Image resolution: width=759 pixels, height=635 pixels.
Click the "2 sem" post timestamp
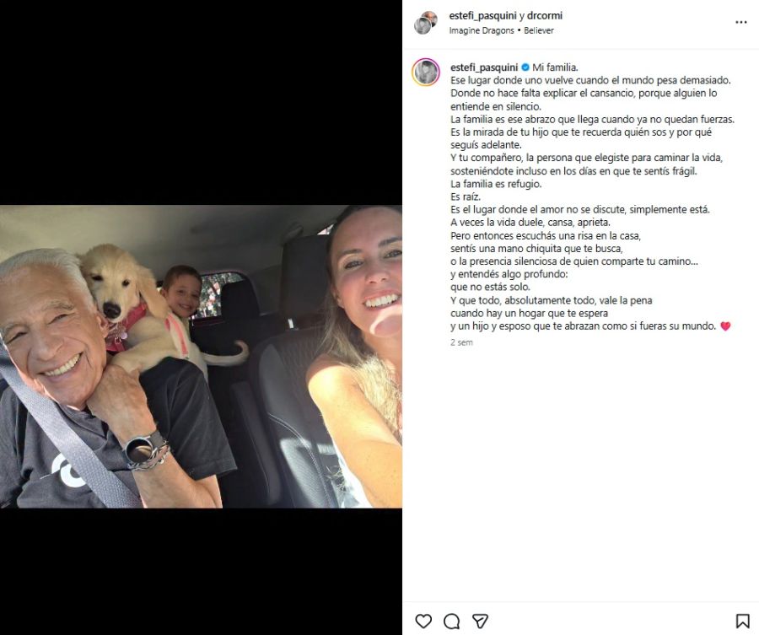pyautogui.click(x=461, y=342)
